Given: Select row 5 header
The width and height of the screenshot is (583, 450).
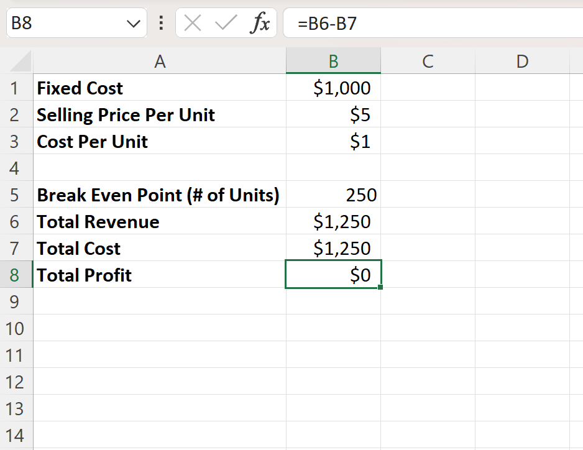Looking at the screenshot, I should pyautogui.click(x=16, y=195).
